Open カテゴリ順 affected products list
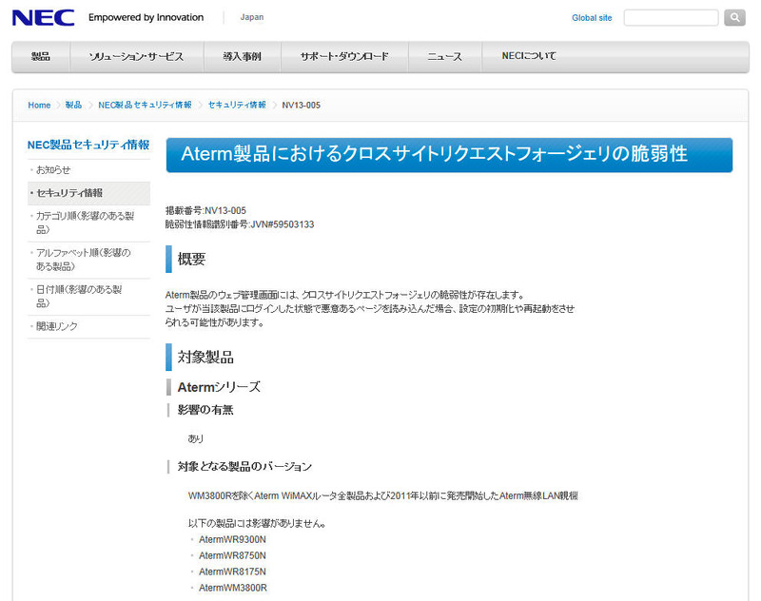 point(85,223)
